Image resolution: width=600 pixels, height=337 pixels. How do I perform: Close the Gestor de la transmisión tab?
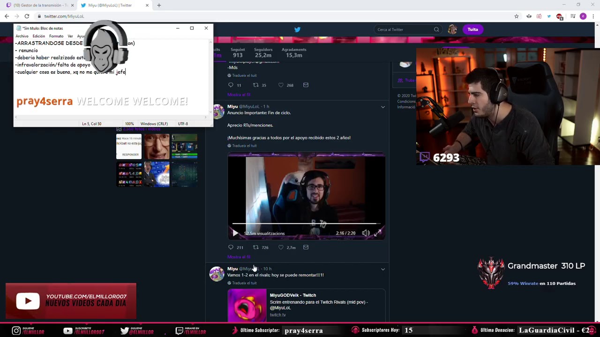72,5
